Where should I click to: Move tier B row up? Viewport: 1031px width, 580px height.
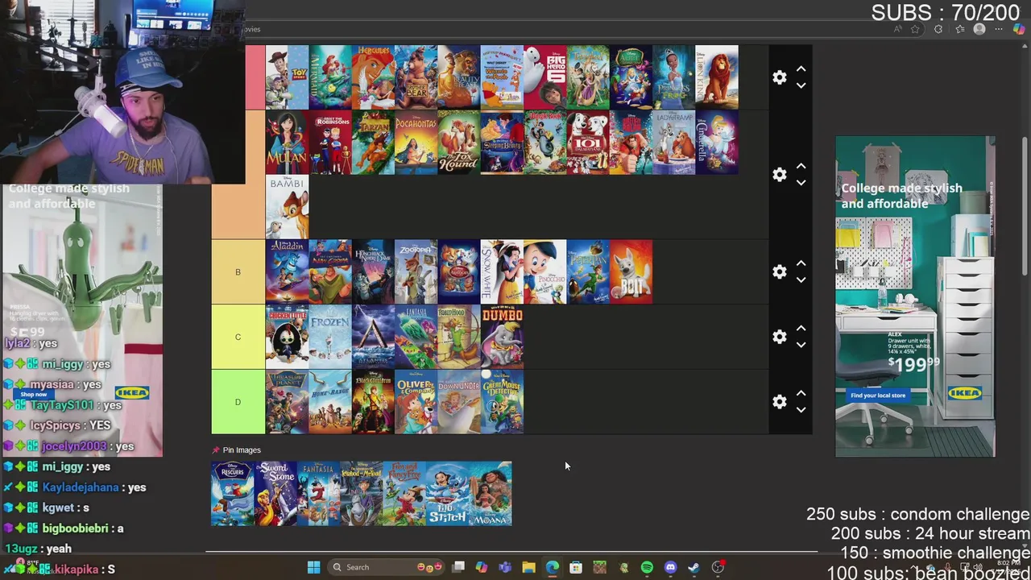pos(801,263)
